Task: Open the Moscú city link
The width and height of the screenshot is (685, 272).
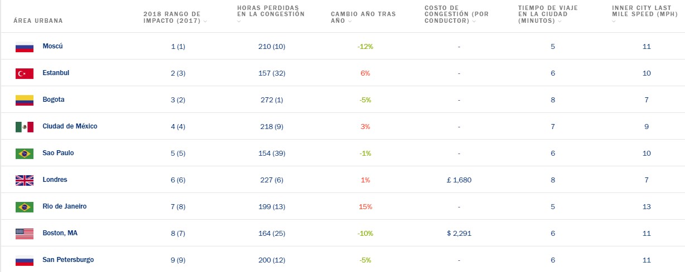Action: (52, 46)
